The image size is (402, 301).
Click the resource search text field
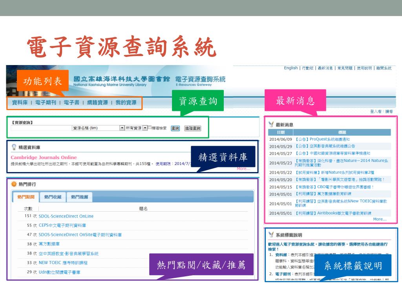[41, 128]
